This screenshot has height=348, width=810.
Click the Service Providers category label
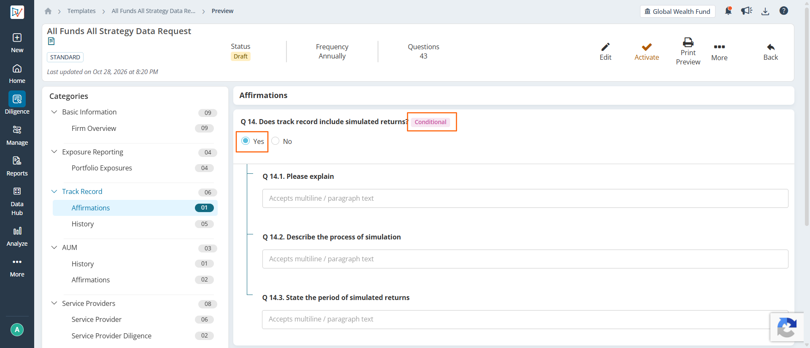89,303
